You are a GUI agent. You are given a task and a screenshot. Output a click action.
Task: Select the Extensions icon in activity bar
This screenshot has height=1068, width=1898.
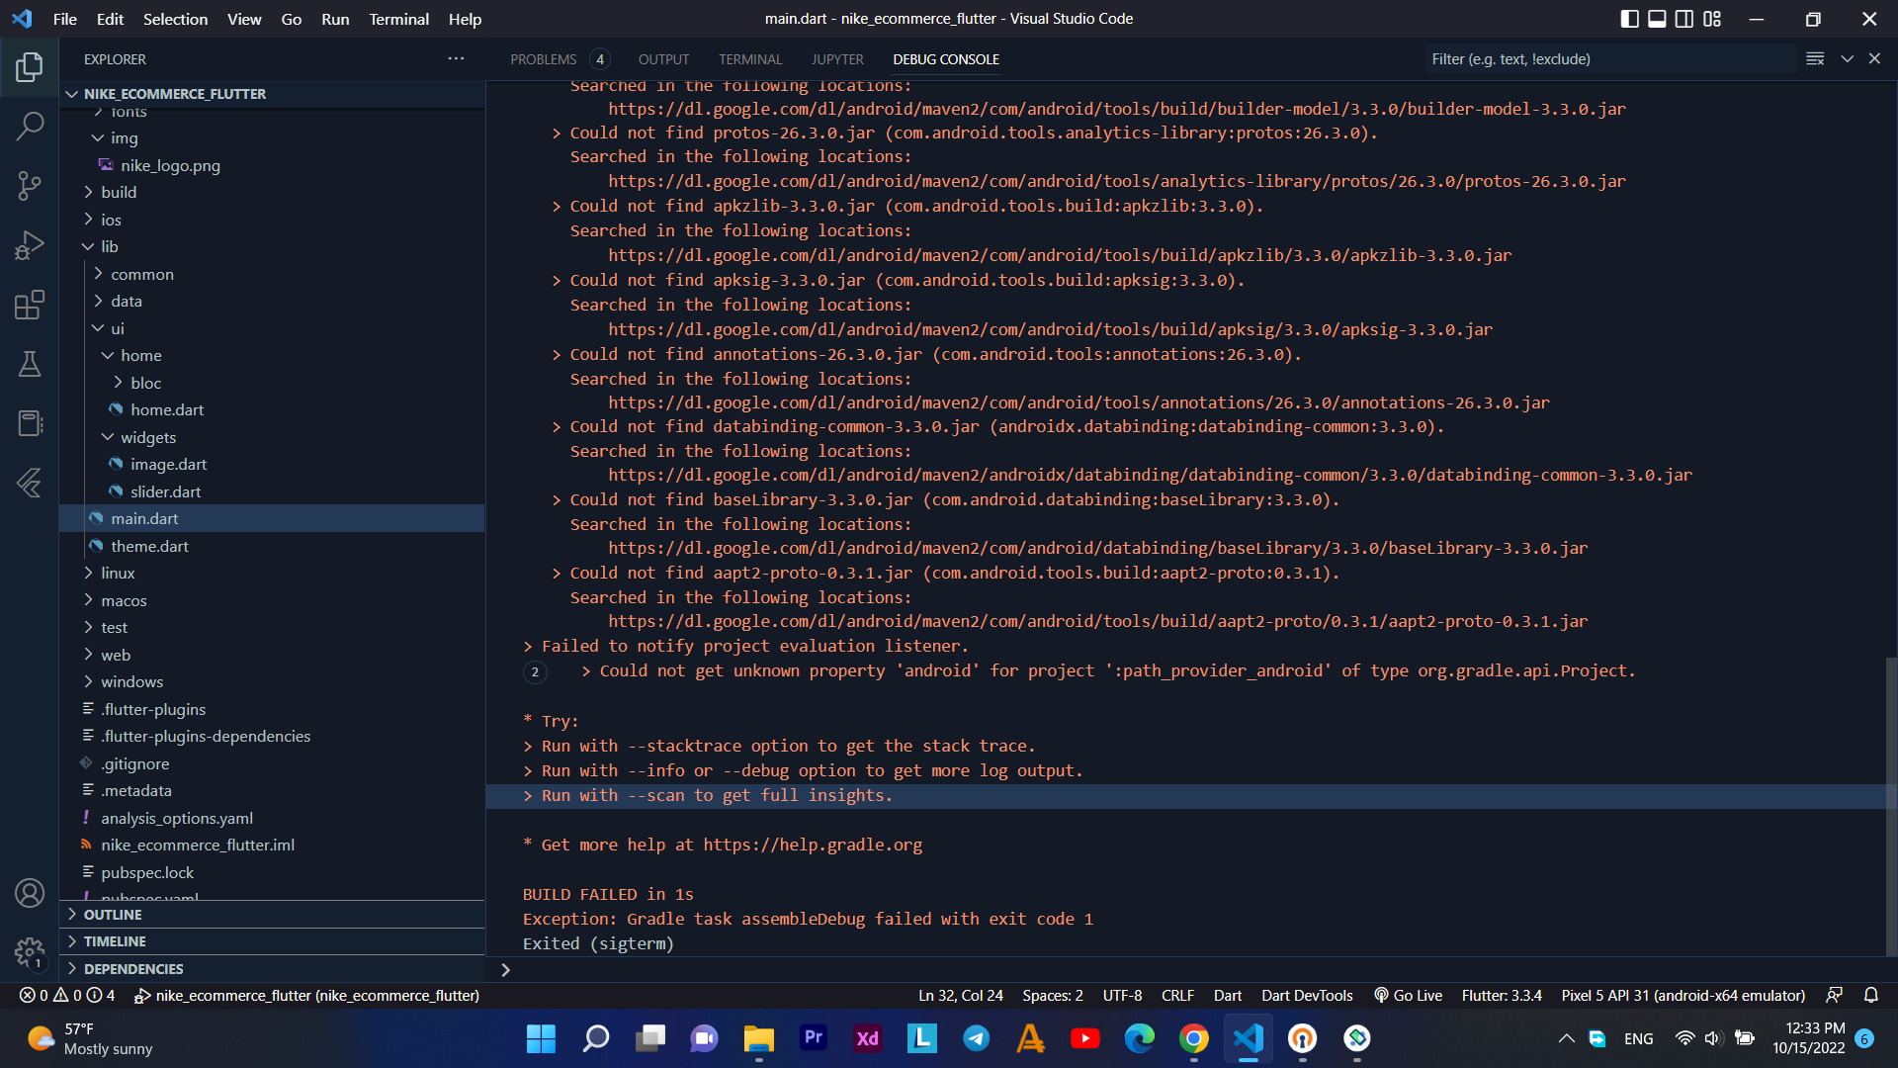29,306
